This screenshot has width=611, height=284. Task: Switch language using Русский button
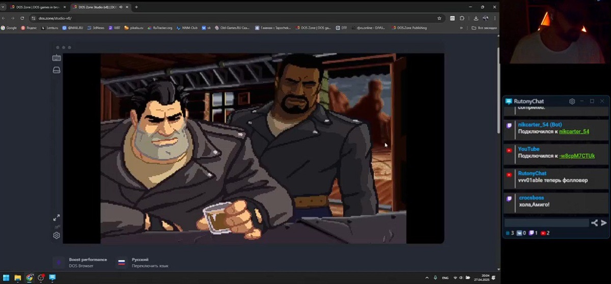pos(144,262)
